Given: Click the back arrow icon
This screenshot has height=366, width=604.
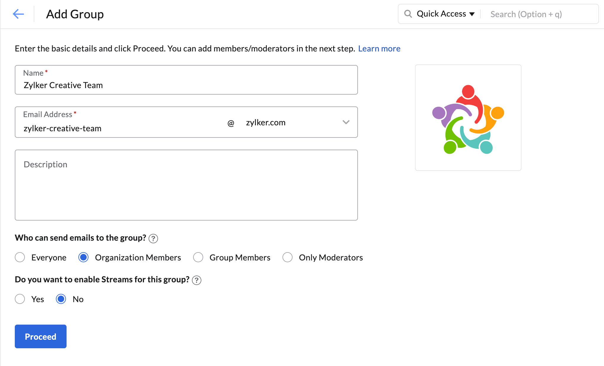Looking at the screenshot, I should pos(18,14).
